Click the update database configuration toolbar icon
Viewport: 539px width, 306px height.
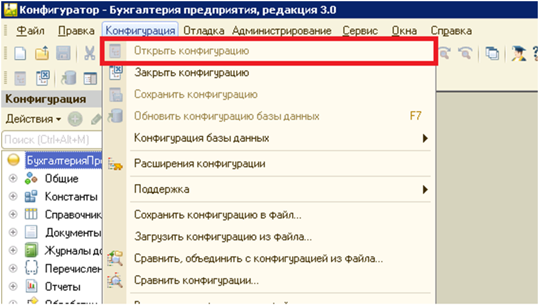coord(69,78)
